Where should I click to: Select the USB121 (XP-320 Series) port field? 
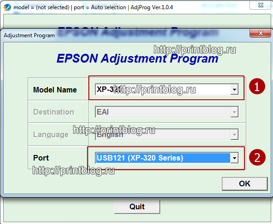click(167, 158)
